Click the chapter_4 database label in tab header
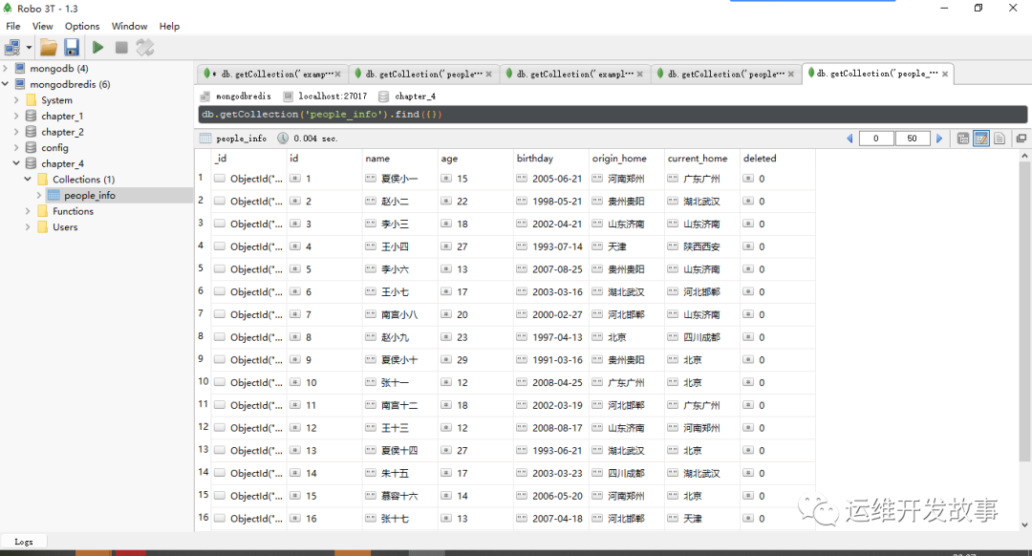Screen dimensions: 1032x556 pos(415,96)
